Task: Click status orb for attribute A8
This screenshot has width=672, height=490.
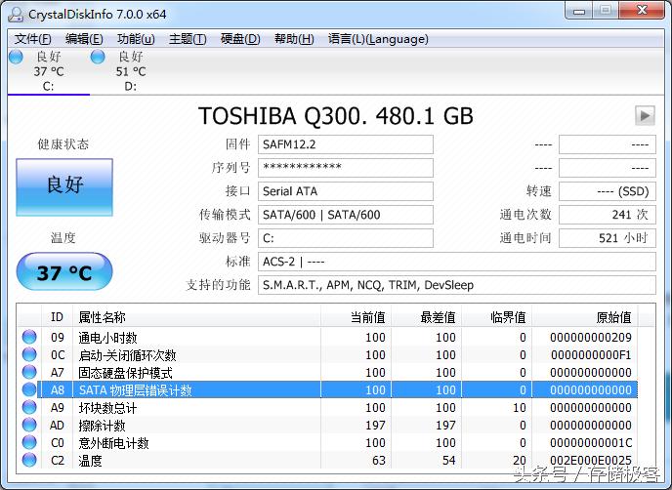Action: tap(29, 389)
